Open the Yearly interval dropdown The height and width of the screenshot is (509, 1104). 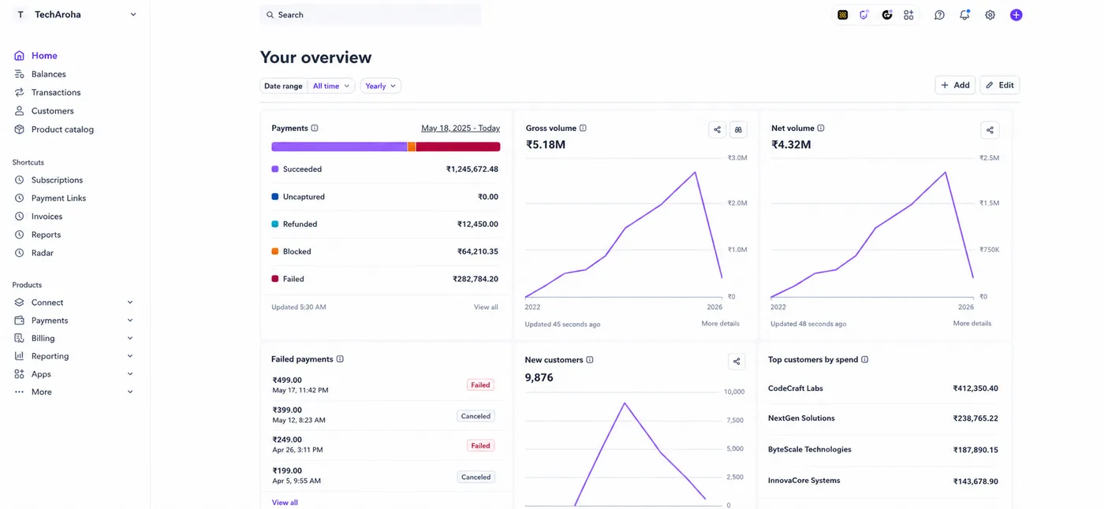[x=381, y=86]
